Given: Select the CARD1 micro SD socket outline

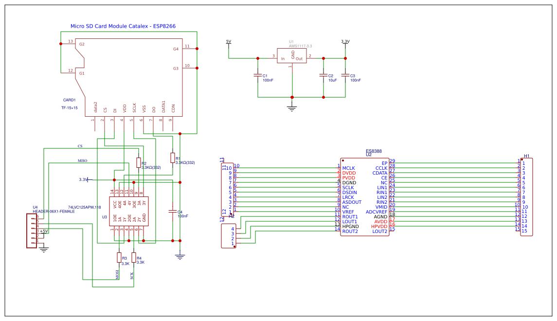Looking at the screenshot, I should (129, 77).
